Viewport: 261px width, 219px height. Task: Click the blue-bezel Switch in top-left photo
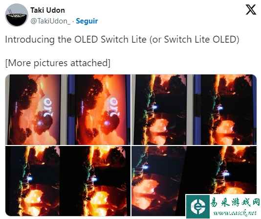click(x=99, y=110)
